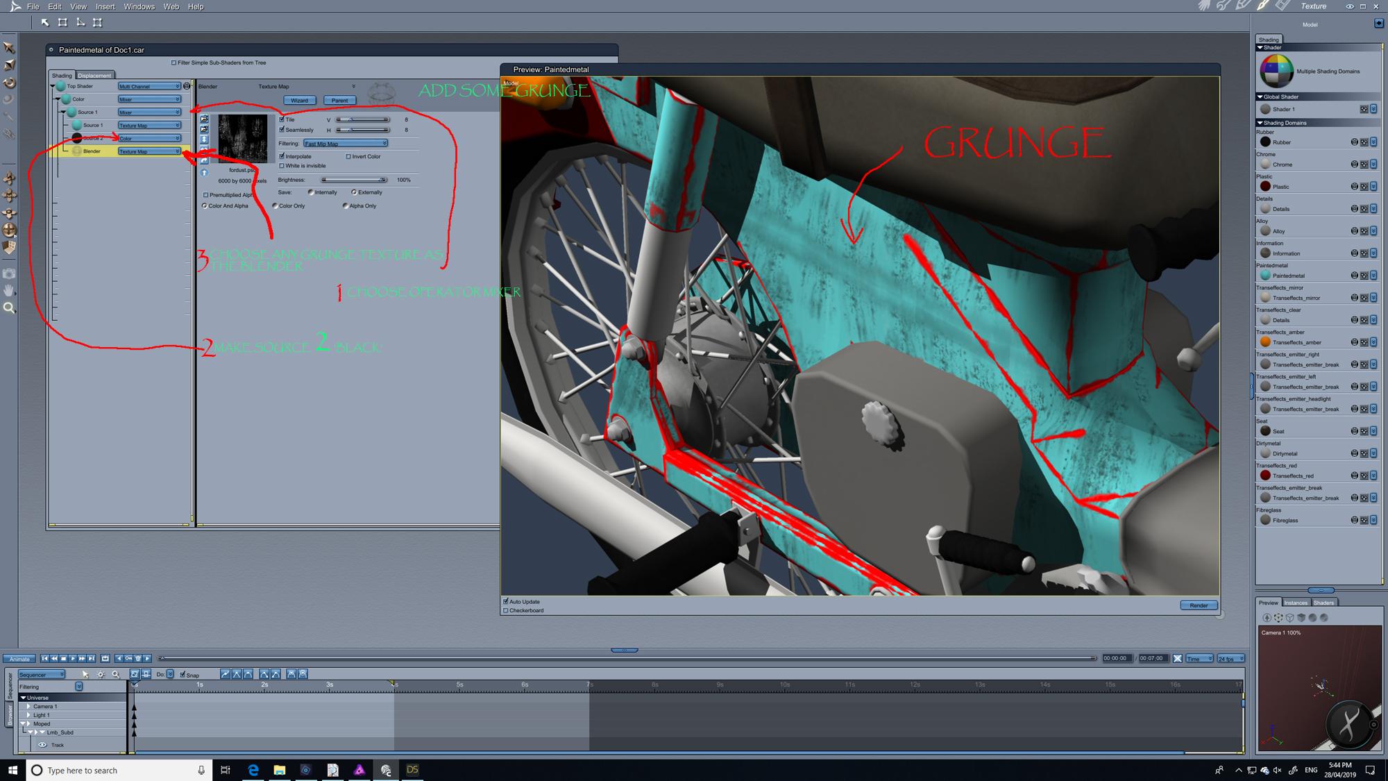
Task: Expand the Camera 1 tree item
Action: point(28,706)
